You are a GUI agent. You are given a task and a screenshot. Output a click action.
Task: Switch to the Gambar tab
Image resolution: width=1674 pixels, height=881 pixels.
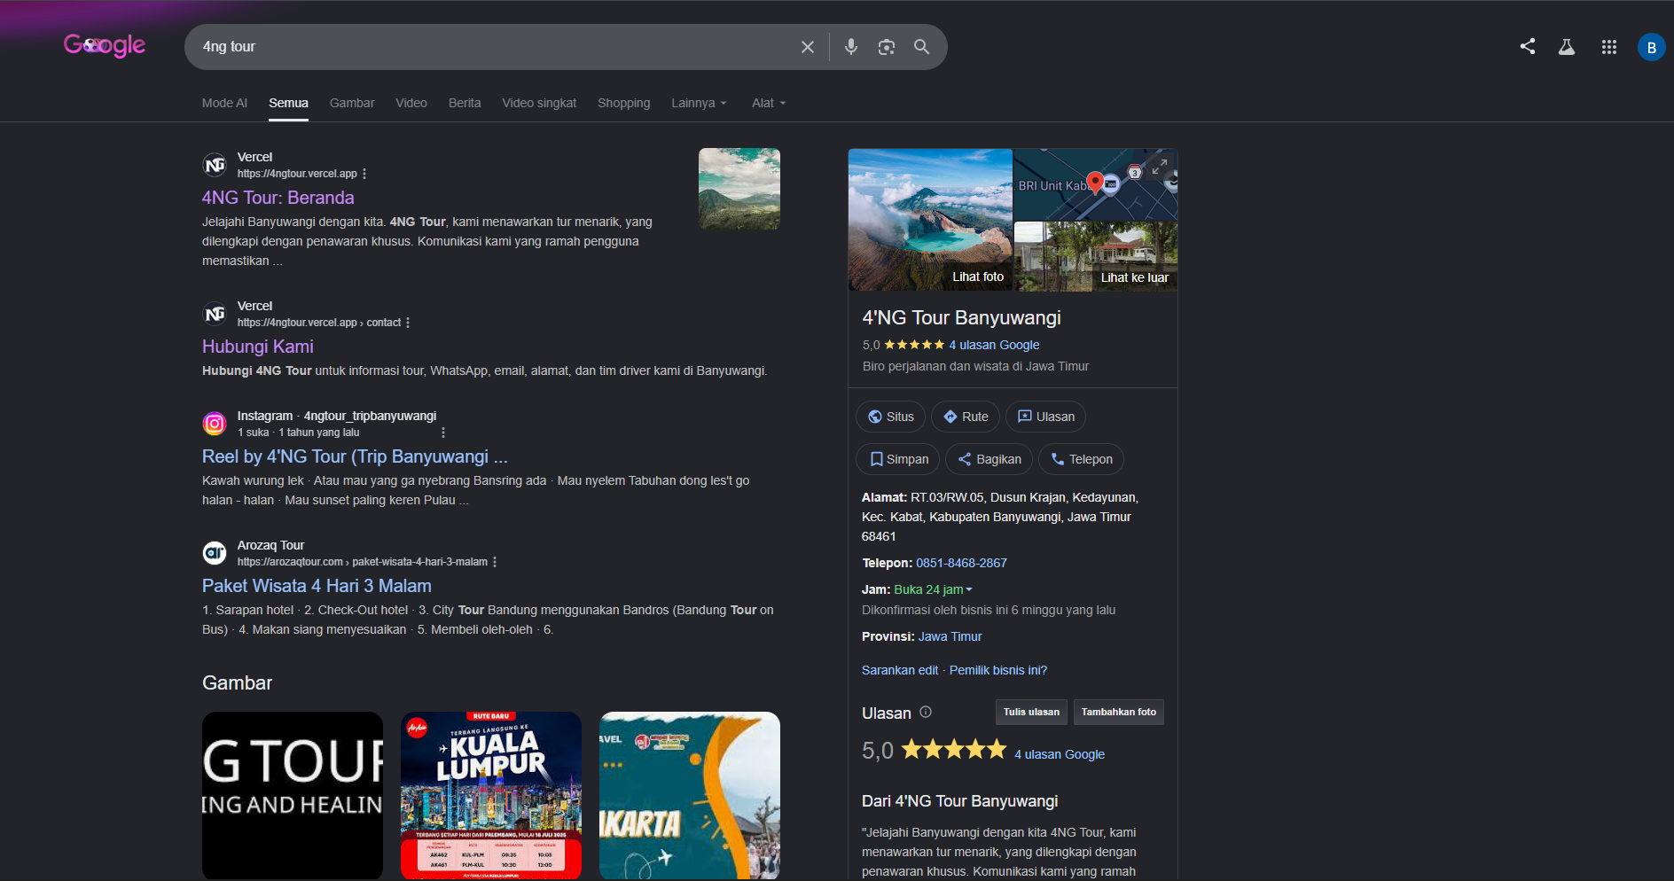pos(352,103)
